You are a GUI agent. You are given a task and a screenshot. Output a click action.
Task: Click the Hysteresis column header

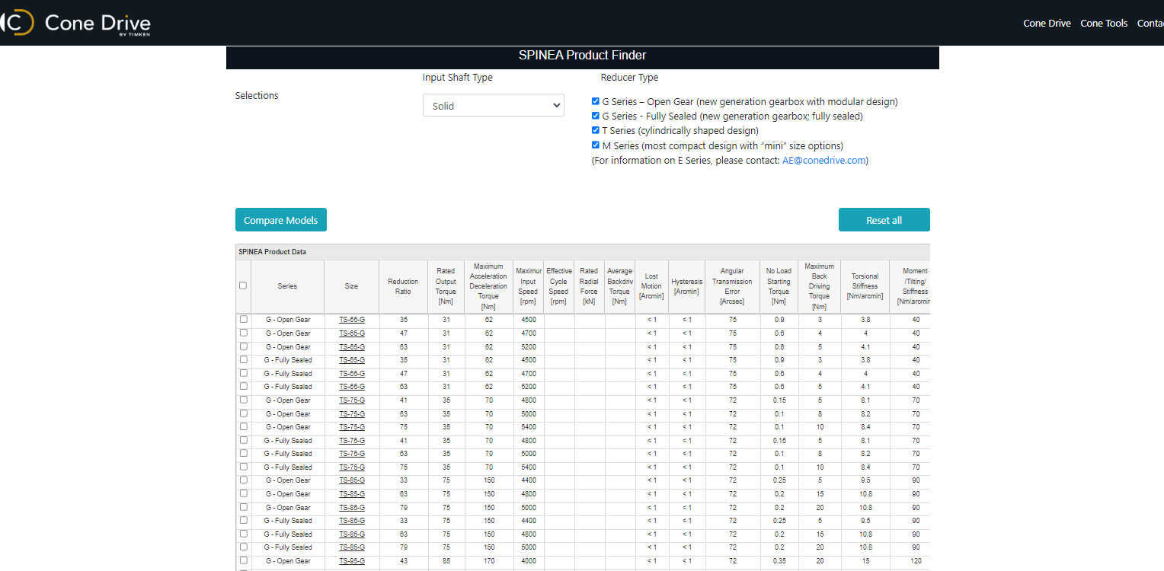pos(687,286)
